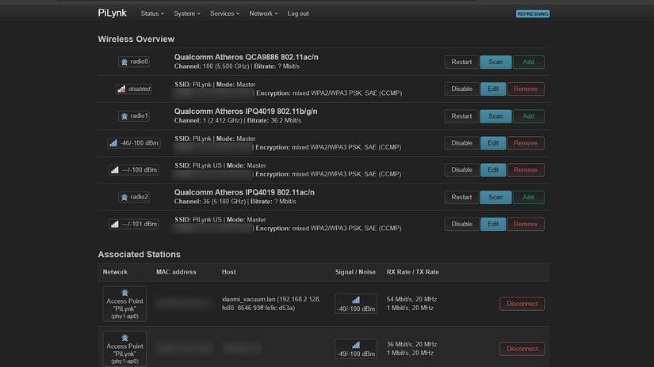Disable PiLynk US network on radio1
The height and width of the screenshot is (367, 654).
tap(461, 170)
